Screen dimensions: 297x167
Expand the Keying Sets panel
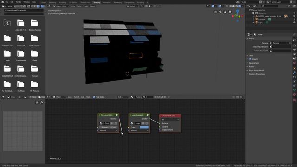[253, 63]
